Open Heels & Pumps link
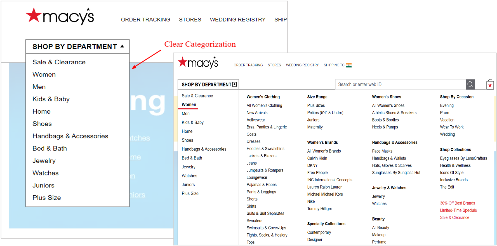 (385, 127)
